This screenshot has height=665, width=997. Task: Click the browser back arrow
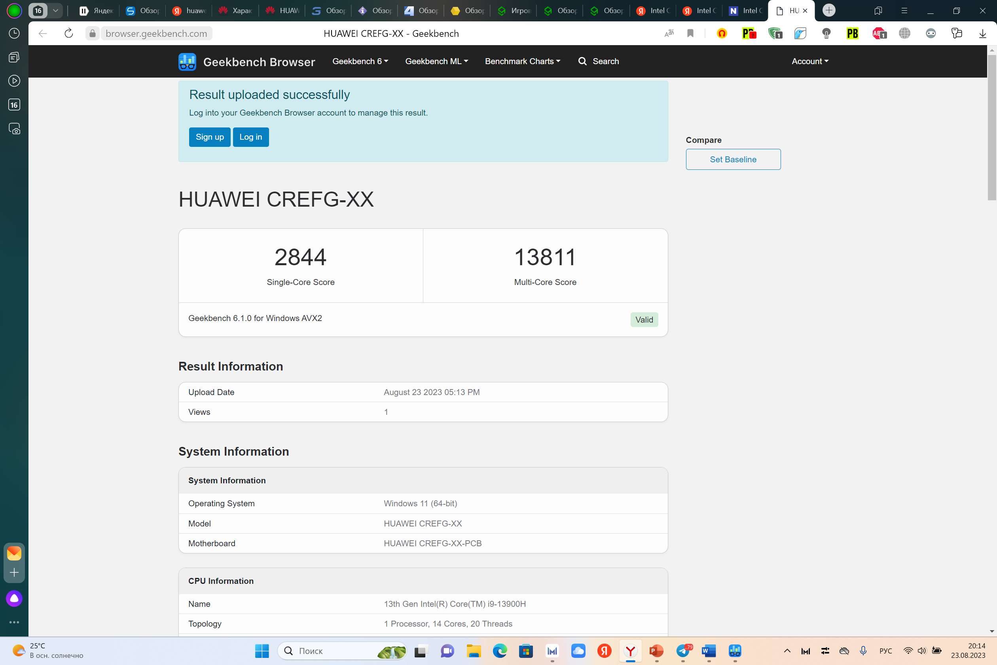pos(42,34)
